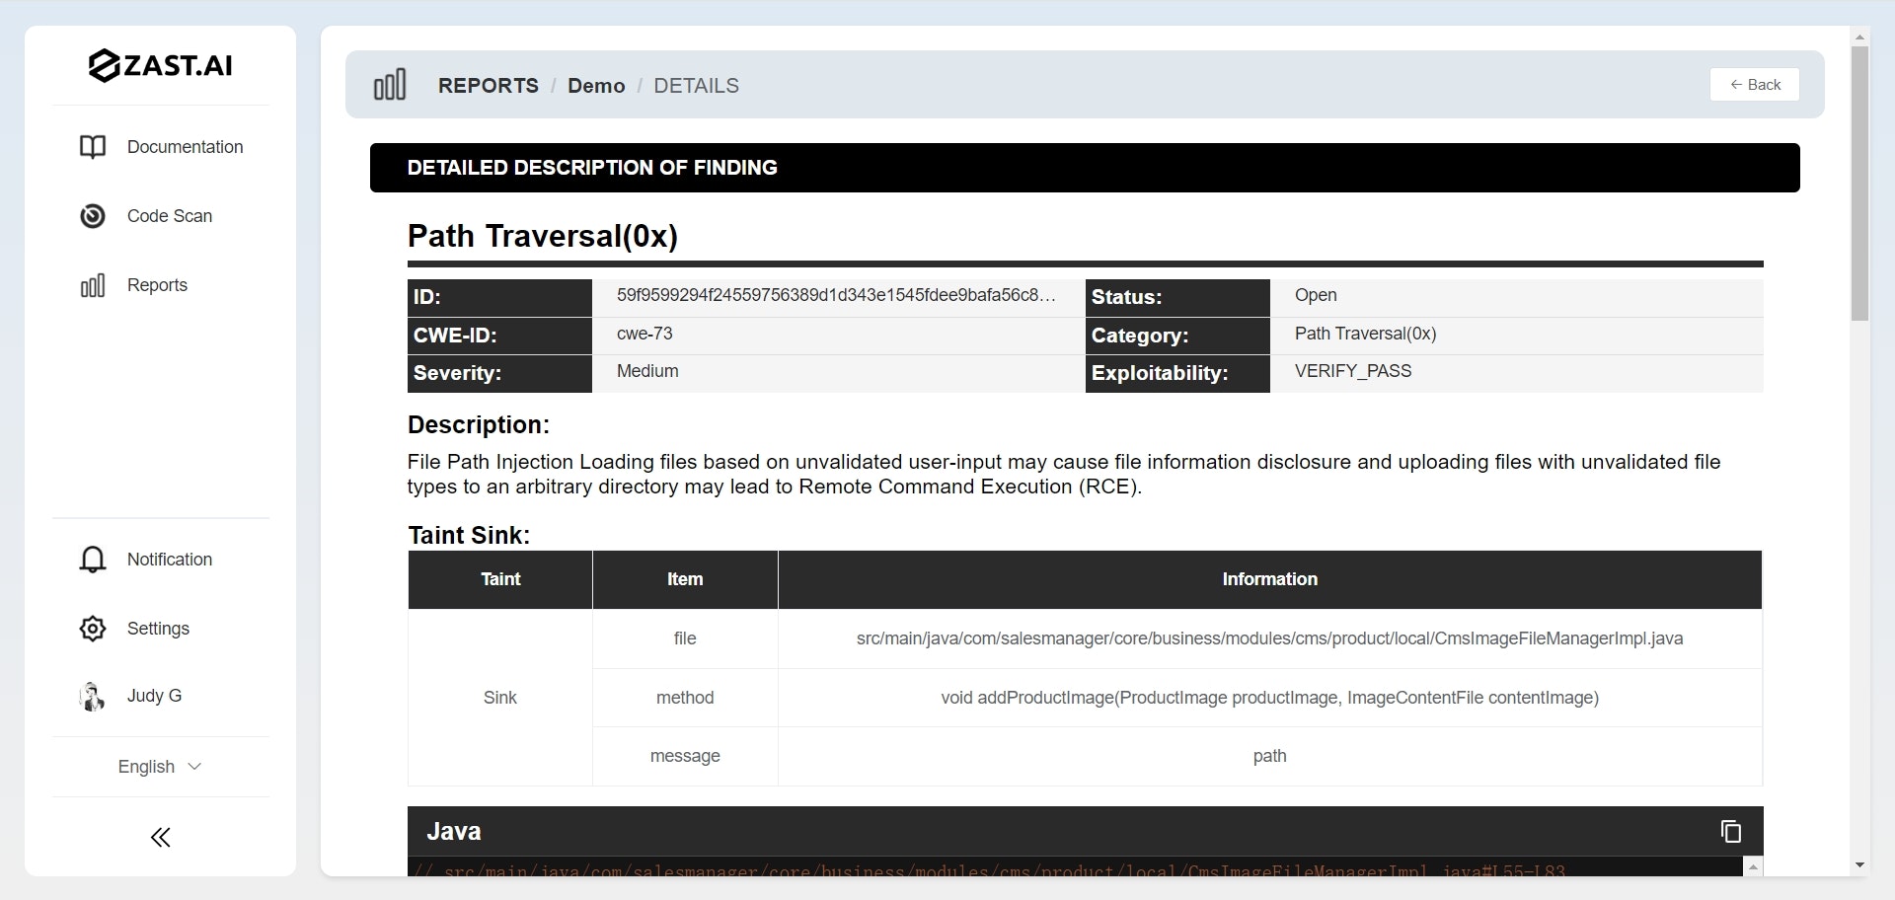Click the Item column header

click(685, 579)
